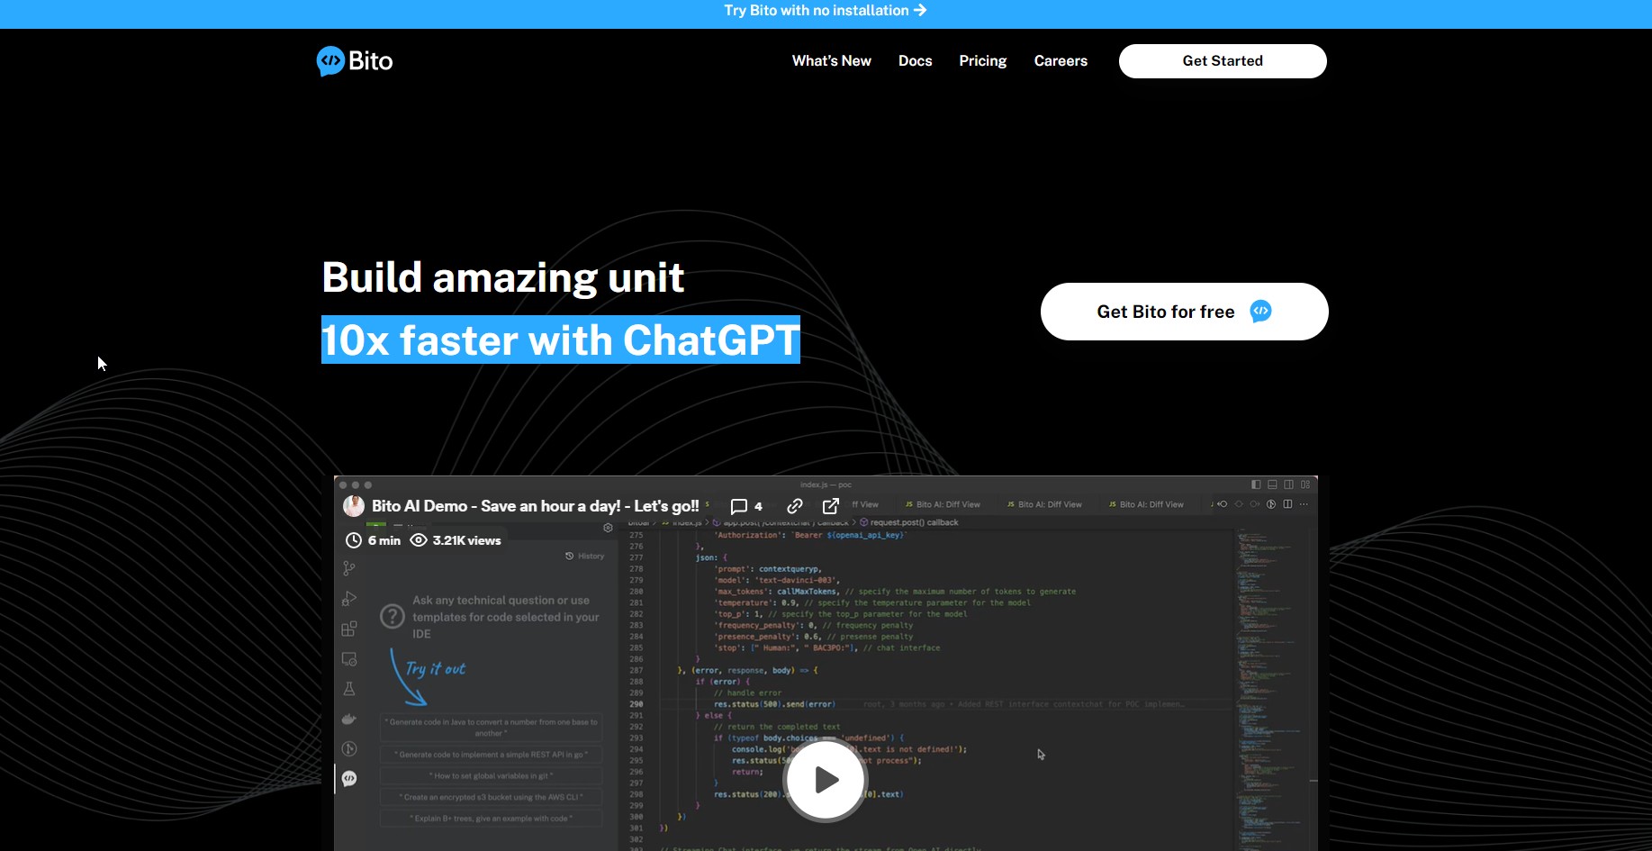
Task: Click the run and debug icon in sidebar
Action: (x=349, y=599)
